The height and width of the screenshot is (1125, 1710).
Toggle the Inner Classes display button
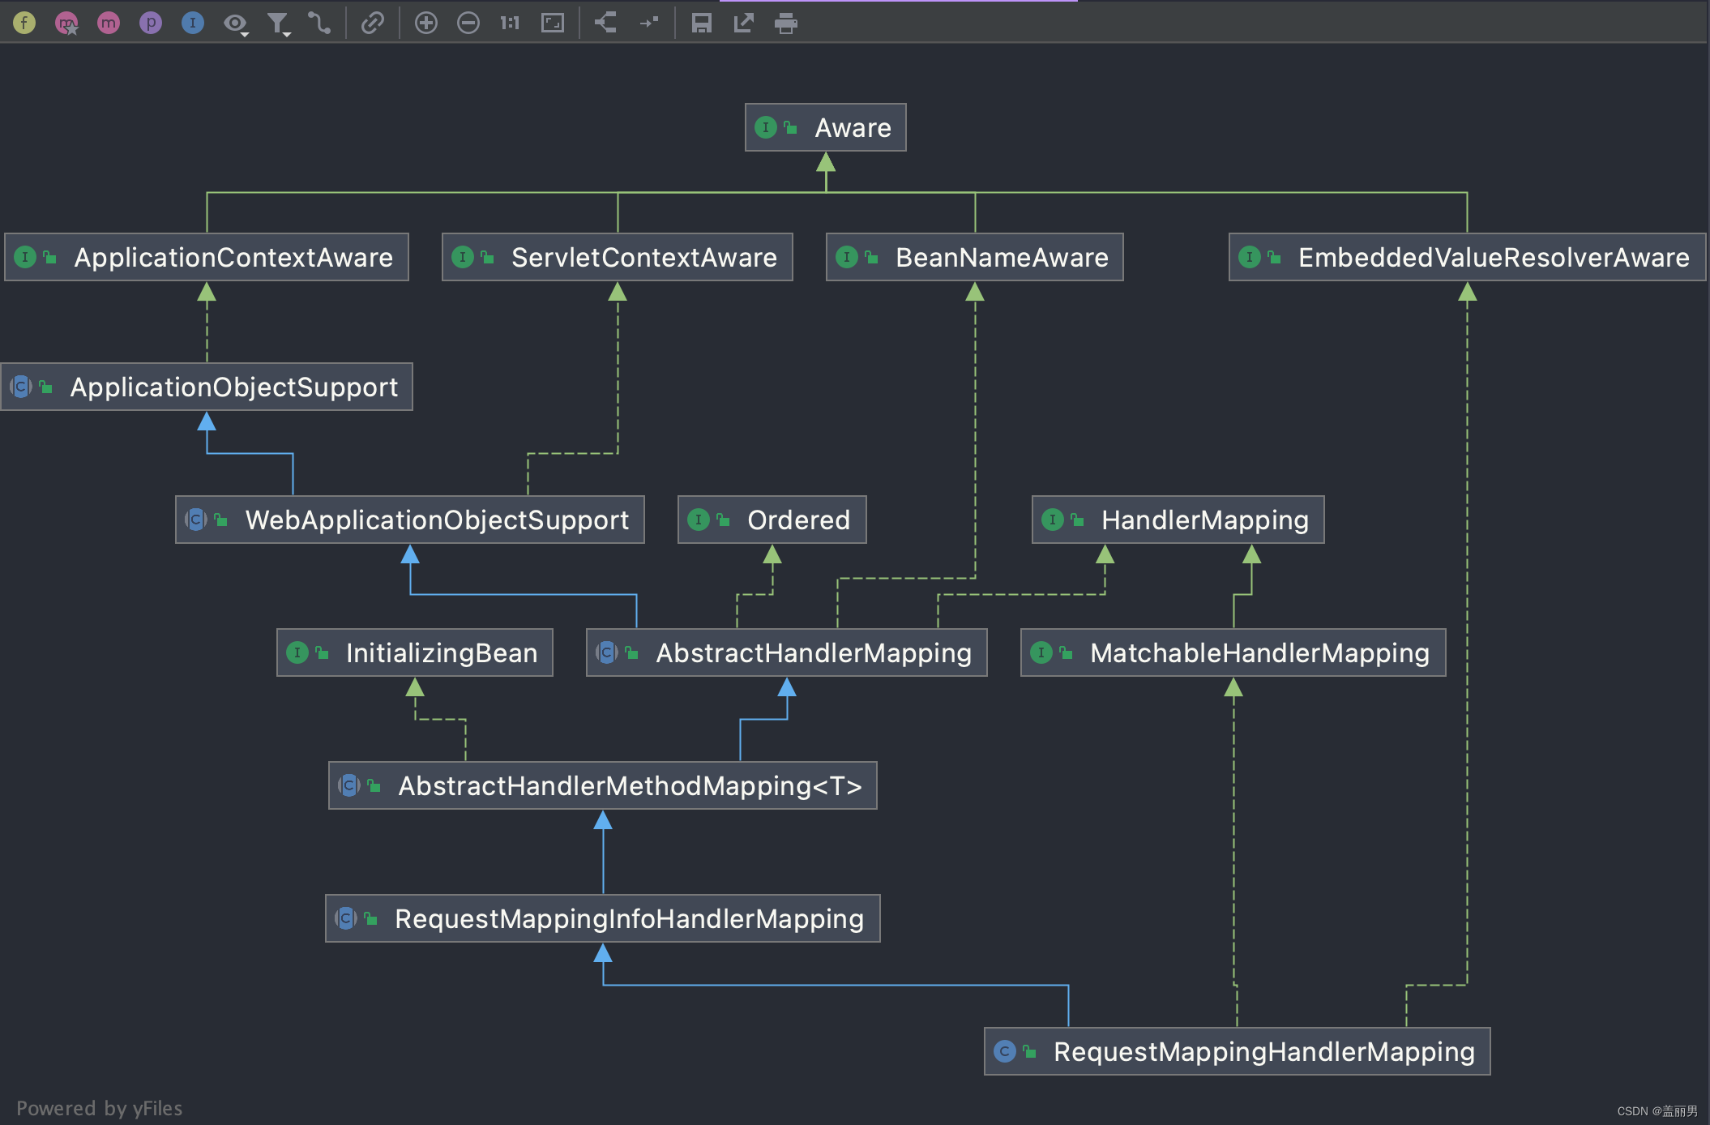pos(192,23)
